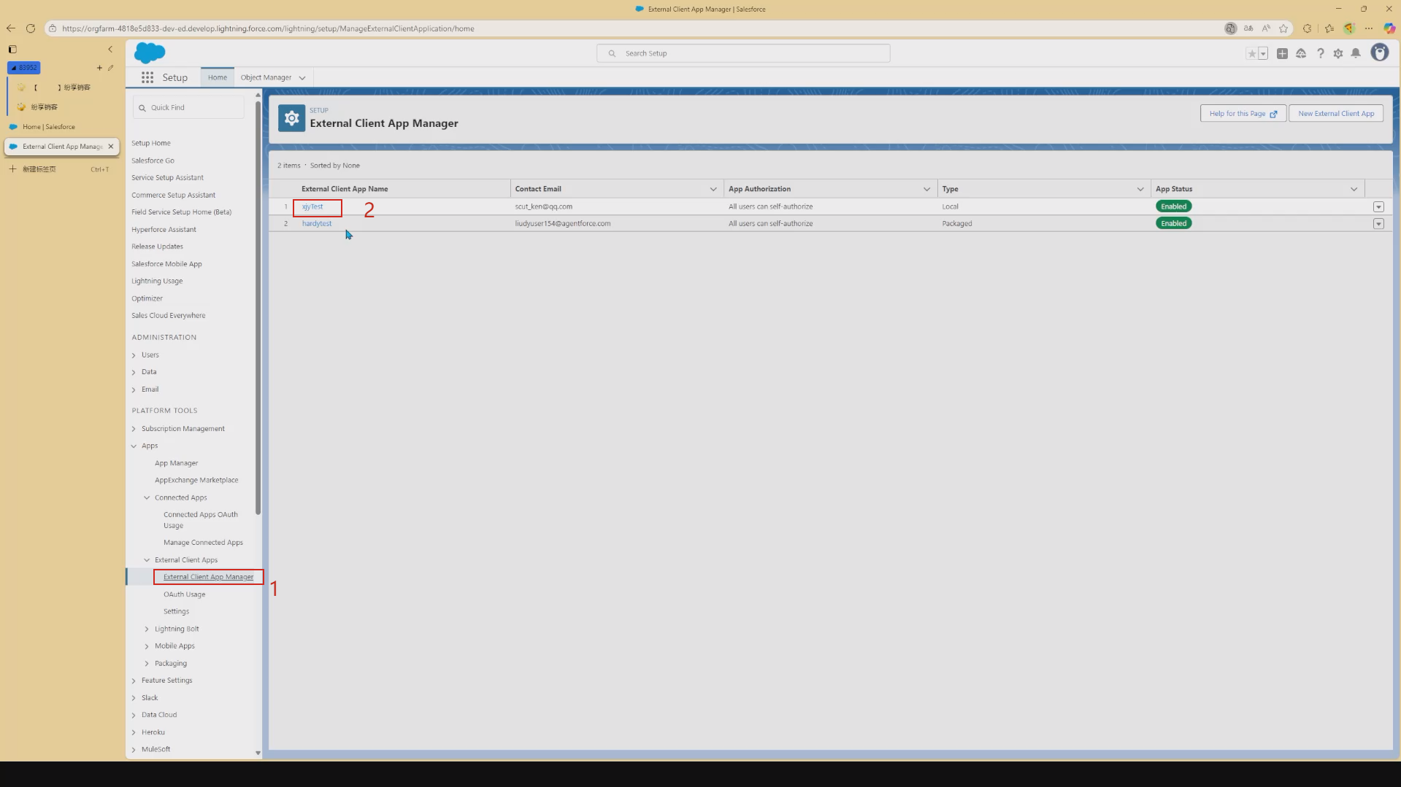This screenshot has width=1401, height=787.
Task: Open the pizza browser profile icon
Action: (1349, 28)
